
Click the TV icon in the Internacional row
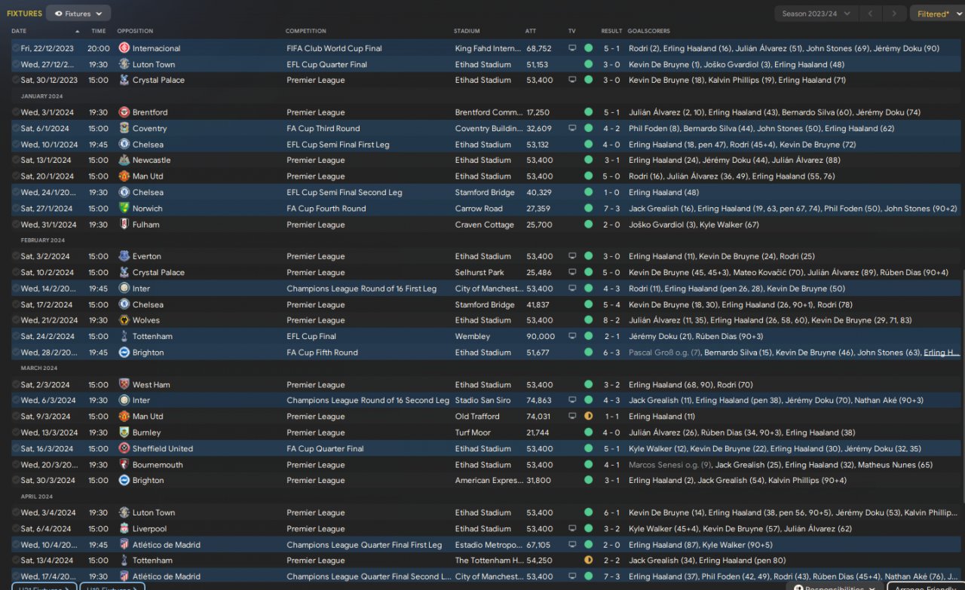click(572, 48)
